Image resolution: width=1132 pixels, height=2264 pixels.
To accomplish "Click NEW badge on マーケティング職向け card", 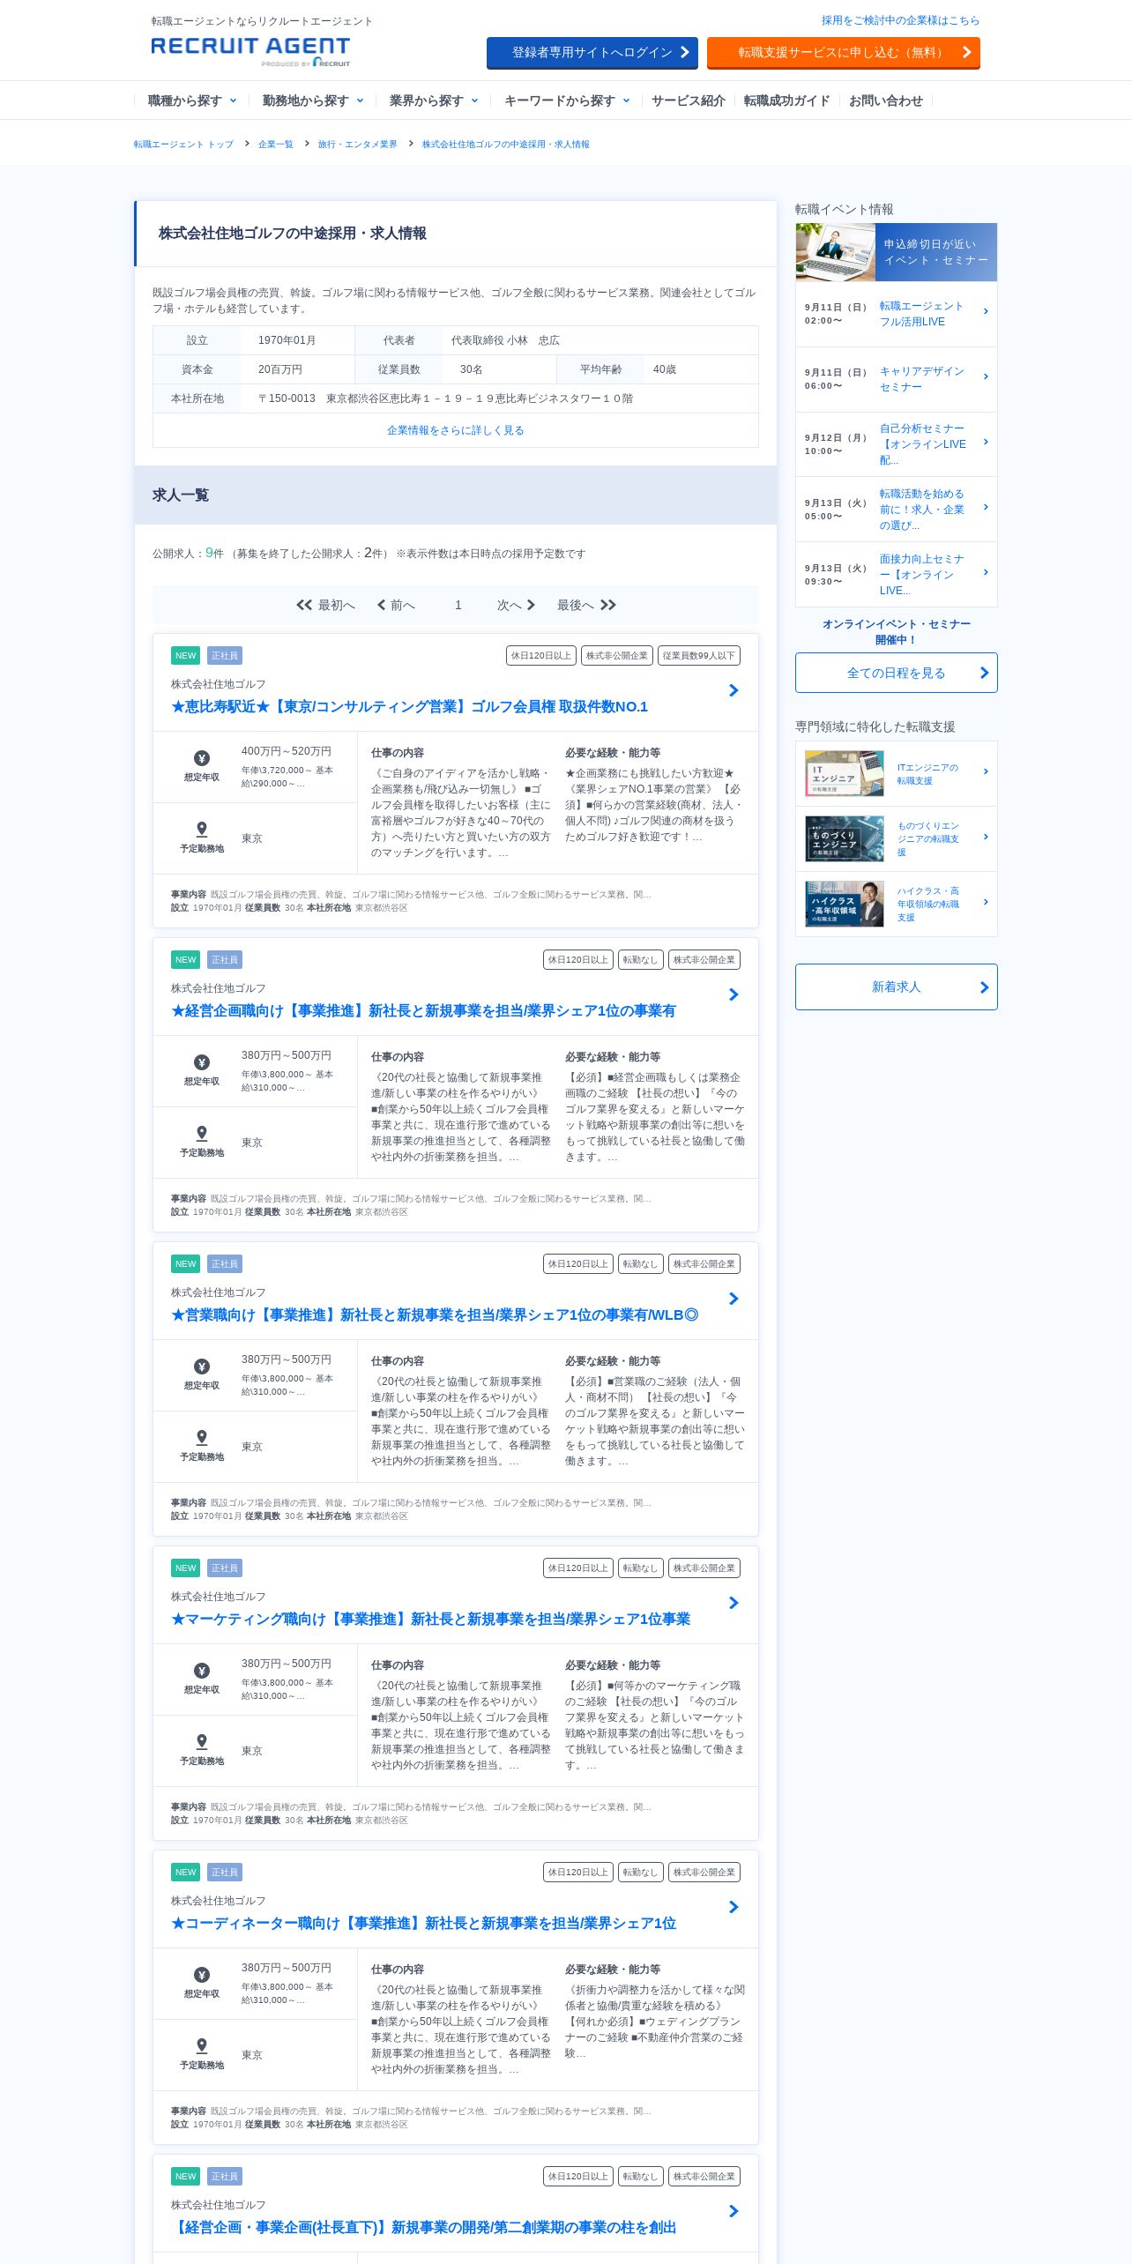I will pos(185,1568).
